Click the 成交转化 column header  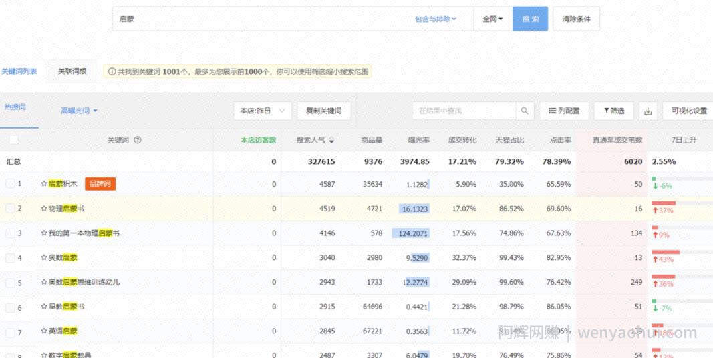pos(462,140)
